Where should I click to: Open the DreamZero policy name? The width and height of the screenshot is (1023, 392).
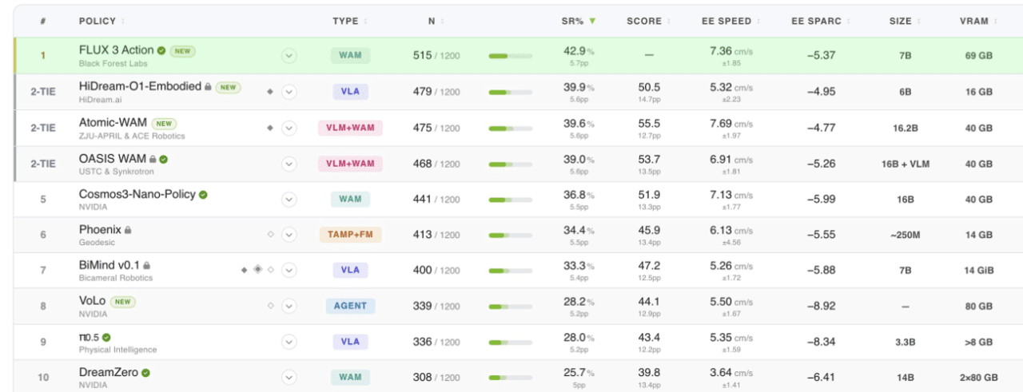click(x=109, y=373)
